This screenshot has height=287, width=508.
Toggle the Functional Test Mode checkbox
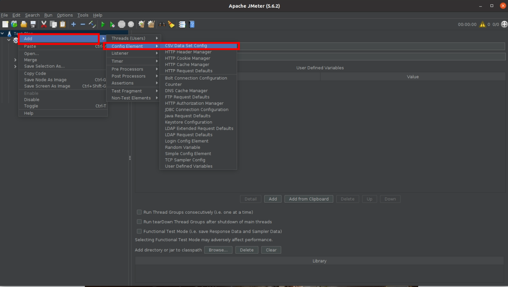click(x=139, y=231)
